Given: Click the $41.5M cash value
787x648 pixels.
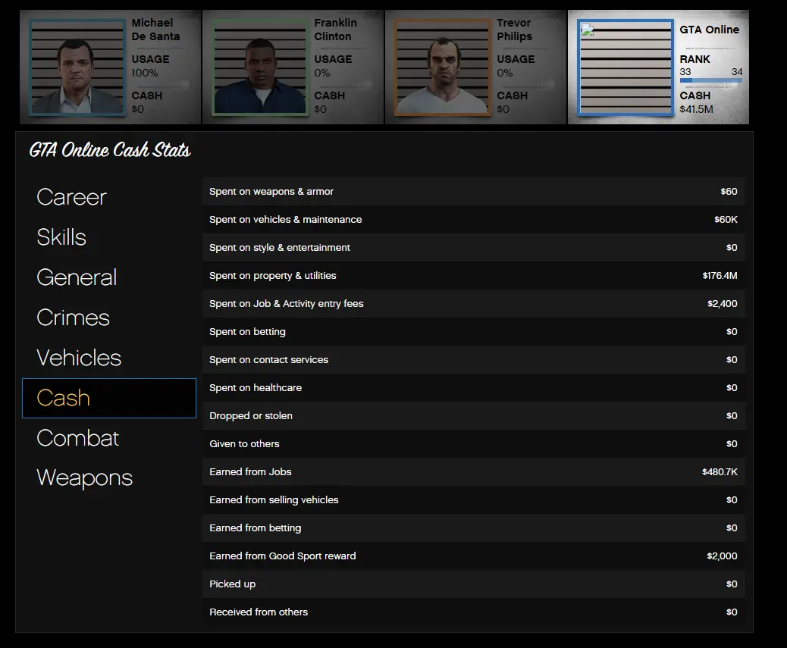Looking at the screenshot, I should point(696,109).
